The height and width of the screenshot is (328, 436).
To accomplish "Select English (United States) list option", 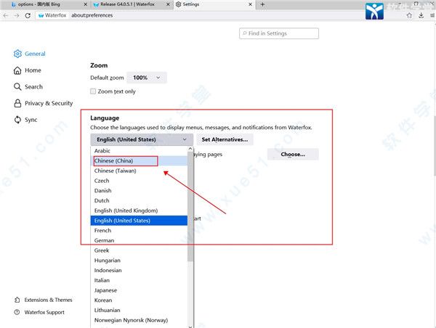I will click(x=139, y=221).
